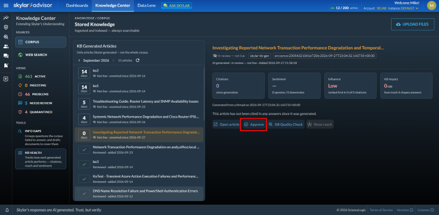Image resolution: width=439 pixels, height=215 pixels.
Task: Select the ko2 article row
Action: click(x=139, y=73)
